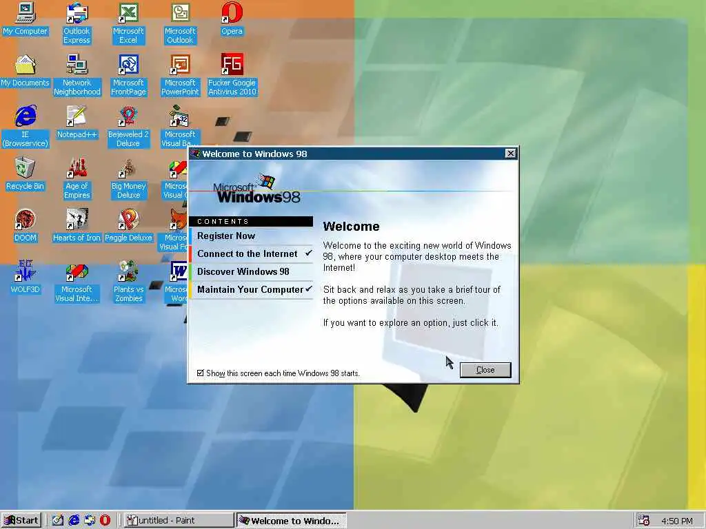This screenshot has height=529, width=706.
Task: Click Welcome to Windows taskbar button
Action: tap(292, 521)
